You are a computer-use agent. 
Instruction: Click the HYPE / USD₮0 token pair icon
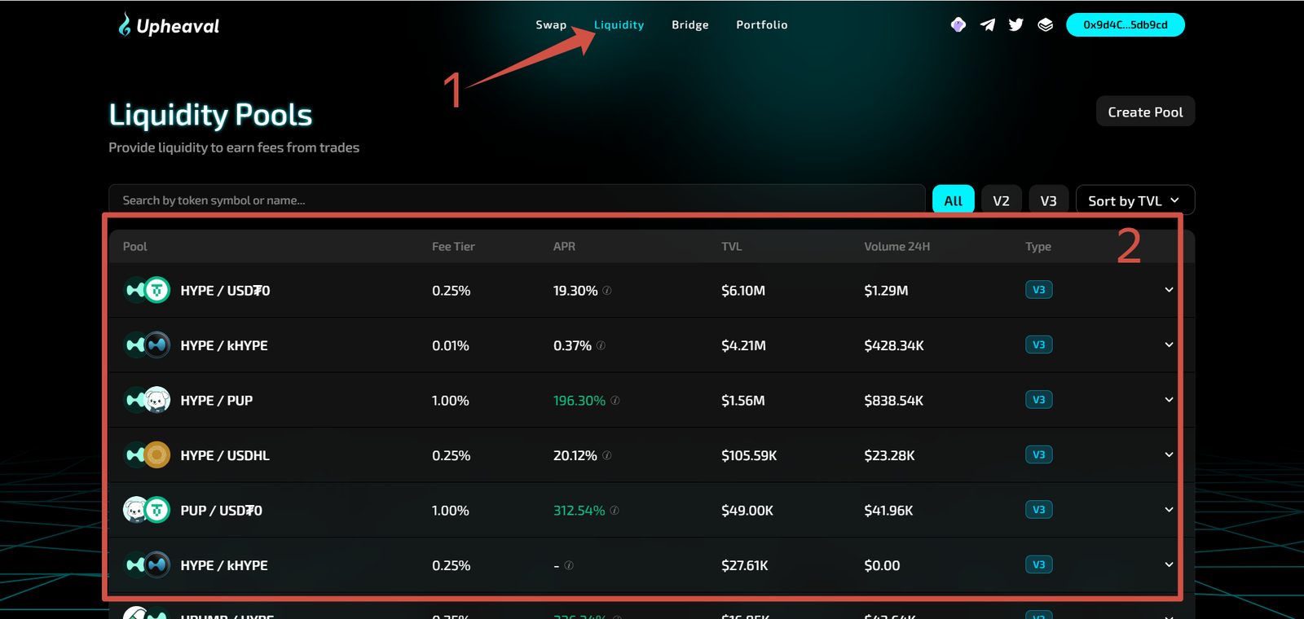pyautogui.click(x=147, y=290)
